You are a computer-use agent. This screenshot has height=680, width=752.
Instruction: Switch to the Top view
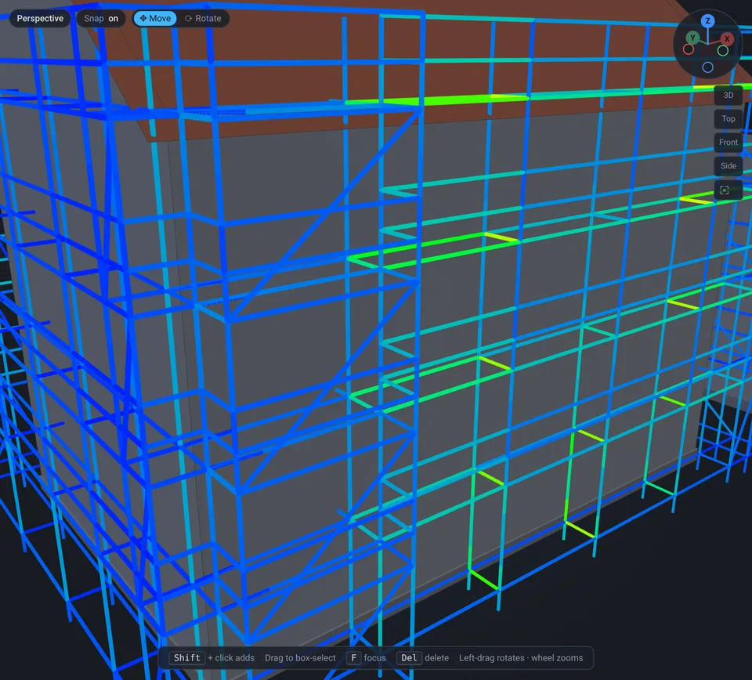tap(728, 118)
